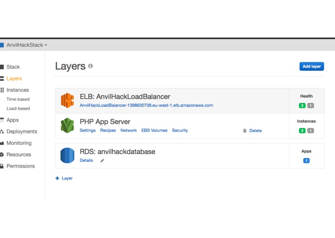Open RDS: anvilhackdatabase layer title
Viewport: 335px width, 238px height.
click(x=118, y=152)
